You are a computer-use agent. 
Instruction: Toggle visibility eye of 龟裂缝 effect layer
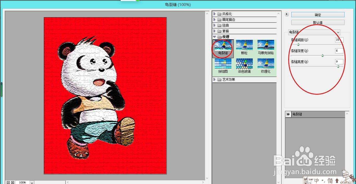coord(288,114)
